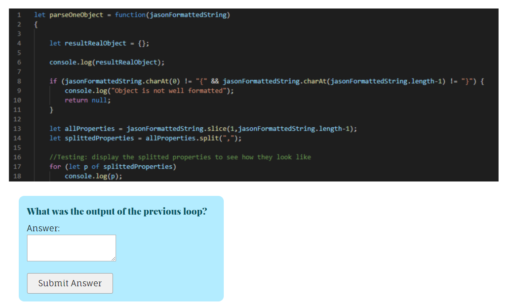This screenshot has width=523, height=308.
Task: Click line number 18 in gutter
Action: pyautogui.click(x=17, y=176)
